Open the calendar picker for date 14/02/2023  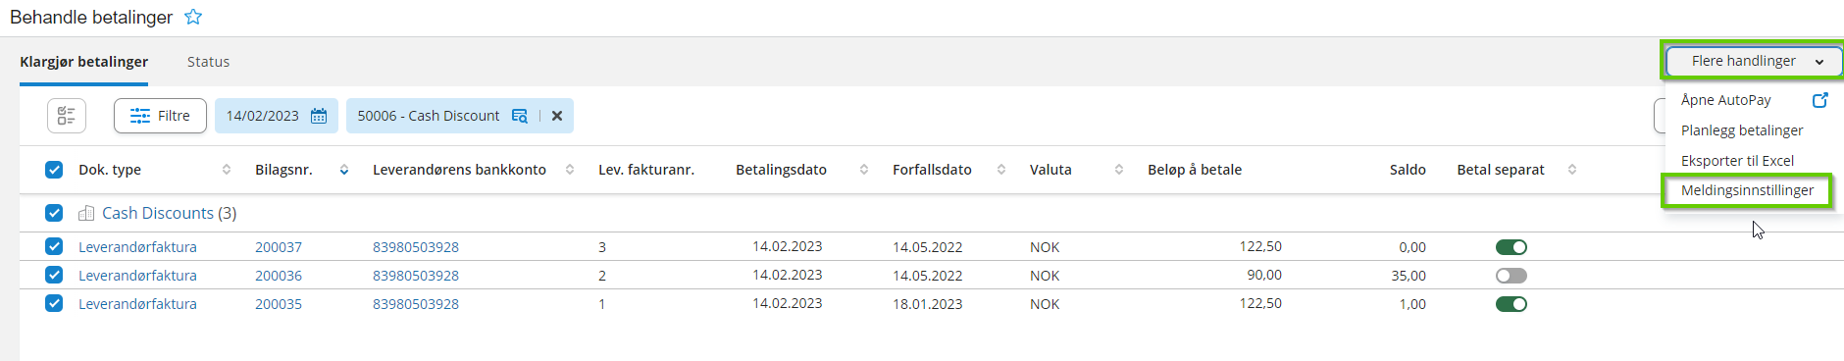coord(319,116)
